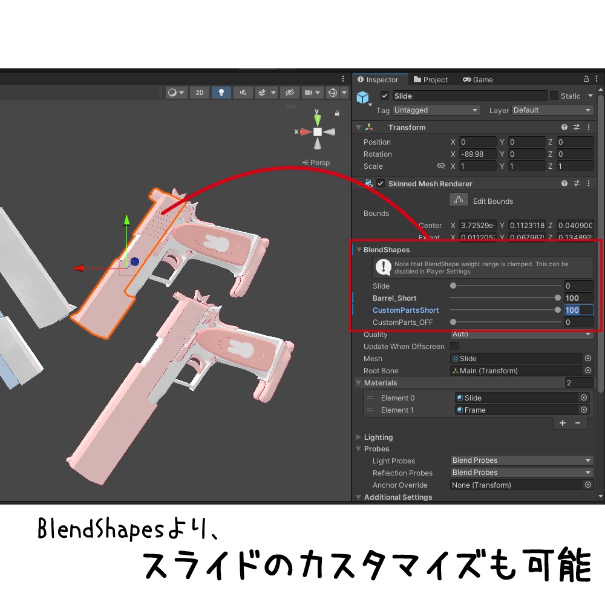
Task: Open the Transform component context menu
Action: click(589, 127)
